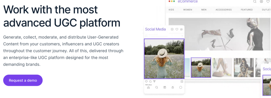Screen dimensions: 271x98
Task: Select the seated woman in black t-shirt thumbnail
Action: tap(244, 67)
